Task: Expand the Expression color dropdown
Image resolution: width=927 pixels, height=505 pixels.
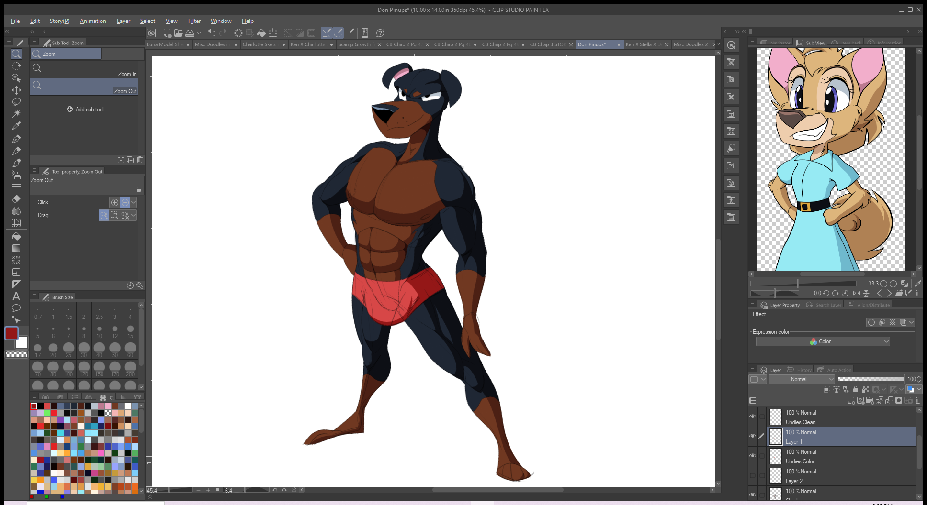Action: tap(823, 341)
